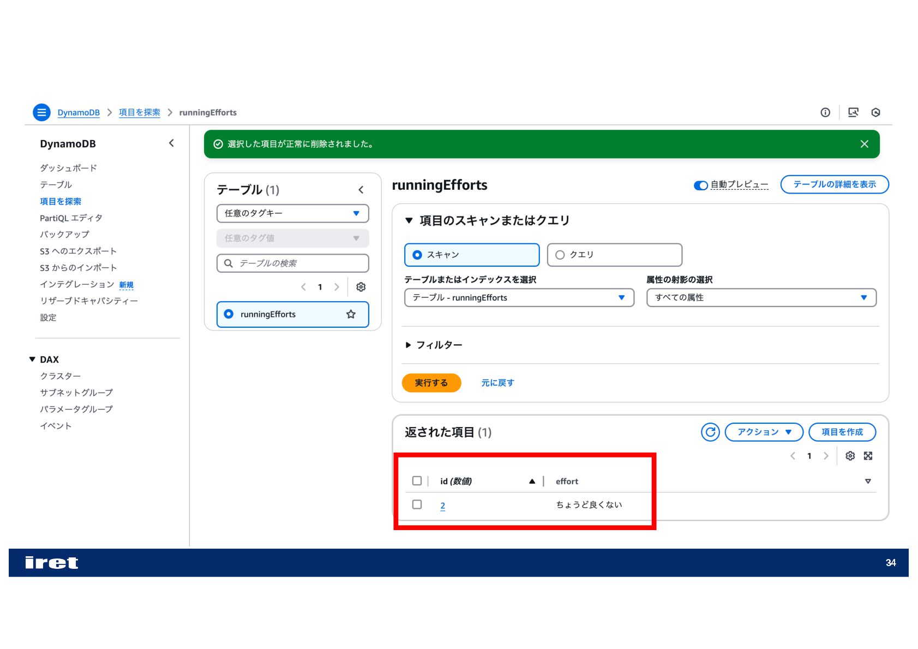Check the checkbox for item id 2
918x649 pixels.
click(417, 504)
